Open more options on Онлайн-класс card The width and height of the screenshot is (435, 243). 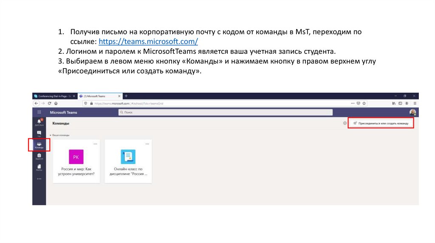click(147, 144)
